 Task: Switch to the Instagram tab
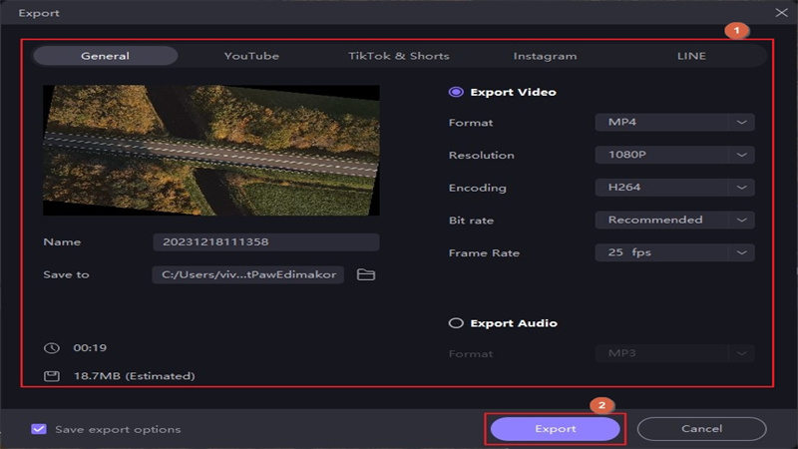click(545, 56)
